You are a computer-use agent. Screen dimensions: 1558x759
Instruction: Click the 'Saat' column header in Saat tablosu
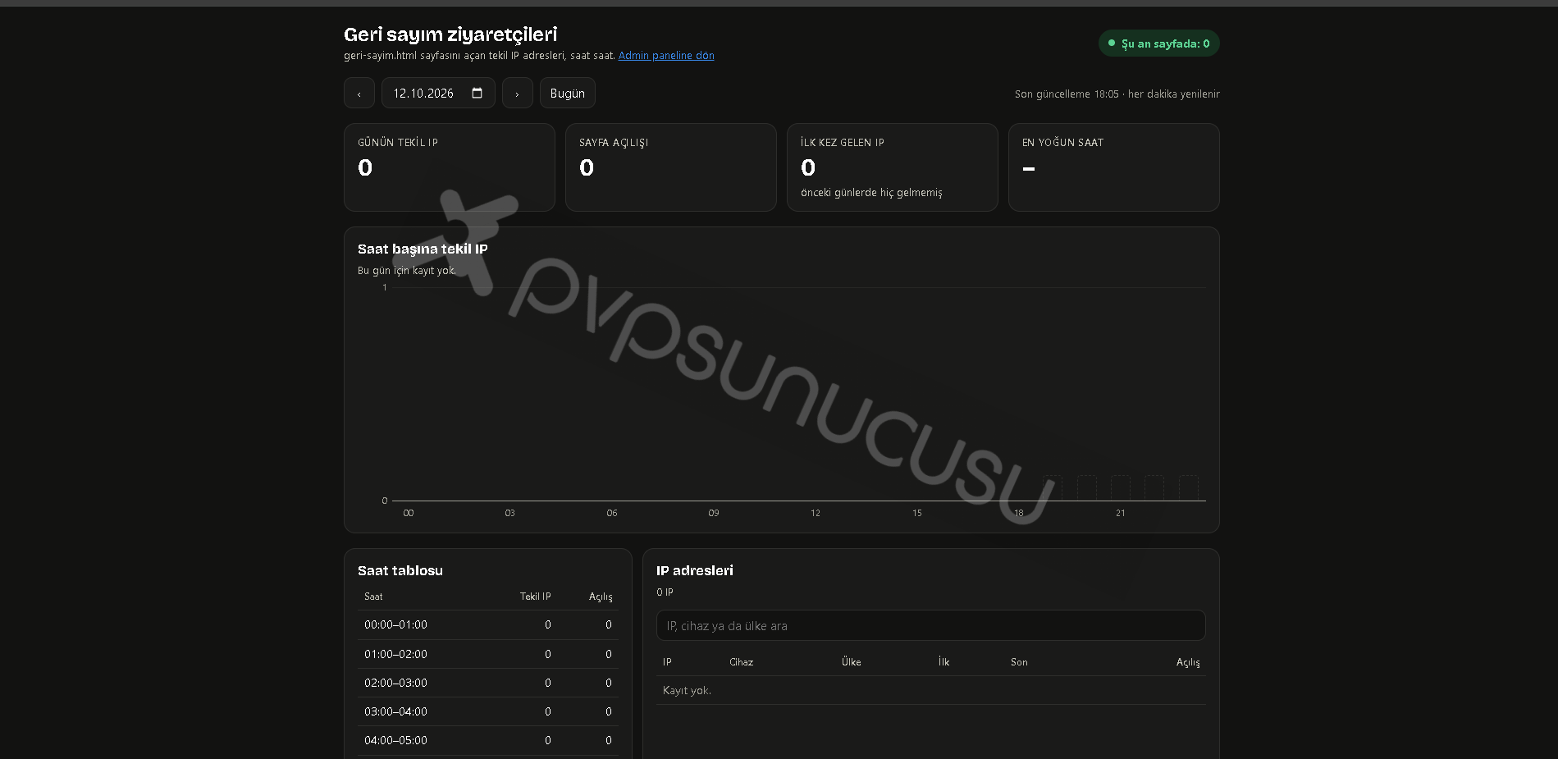(373, 597)
